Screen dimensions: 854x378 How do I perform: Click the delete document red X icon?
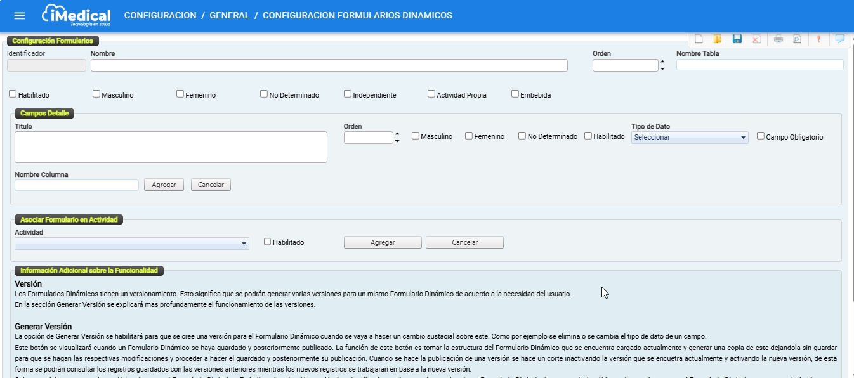pos(756,39)
